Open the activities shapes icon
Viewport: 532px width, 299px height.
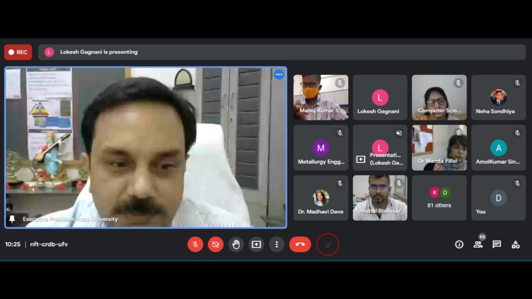point(516,244)
